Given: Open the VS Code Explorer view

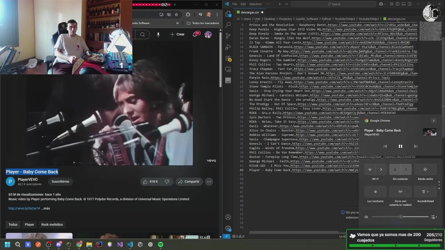Looking at the screenshot, I should [228, 14].
